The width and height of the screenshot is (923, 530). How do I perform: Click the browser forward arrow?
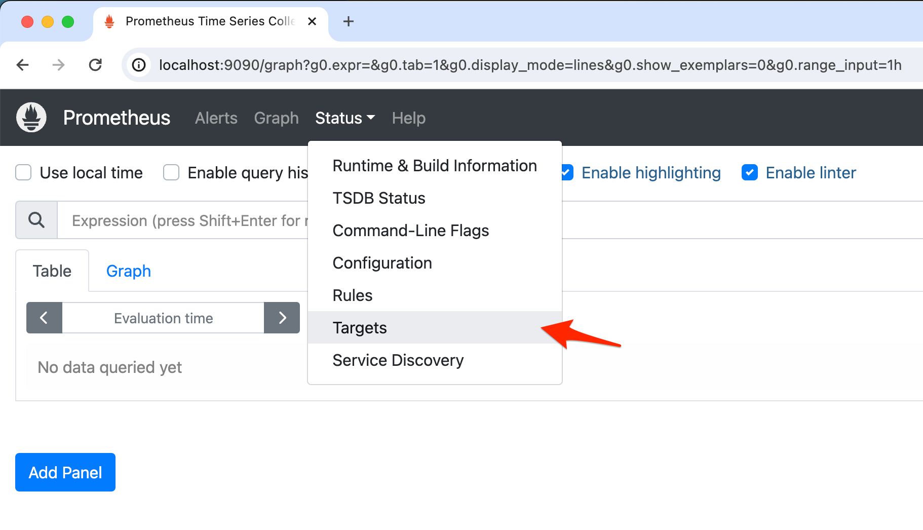(x=59, y=65)
